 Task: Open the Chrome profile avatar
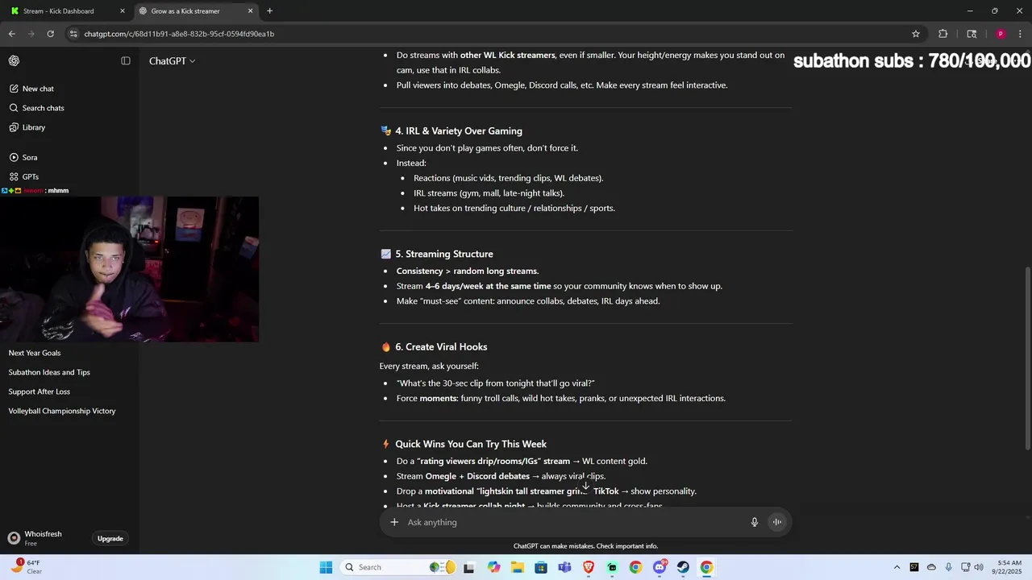click(1001, 34)
